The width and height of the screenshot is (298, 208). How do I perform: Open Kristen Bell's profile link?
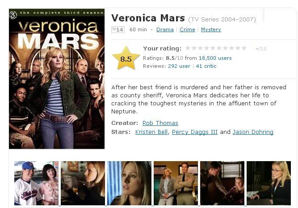(x=151, y=132)
